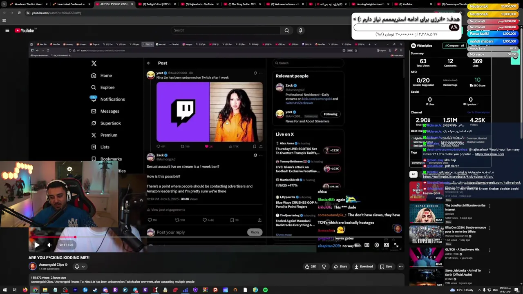Open the player settings gear
Screen dimensions: 523x294
[377, 245]
